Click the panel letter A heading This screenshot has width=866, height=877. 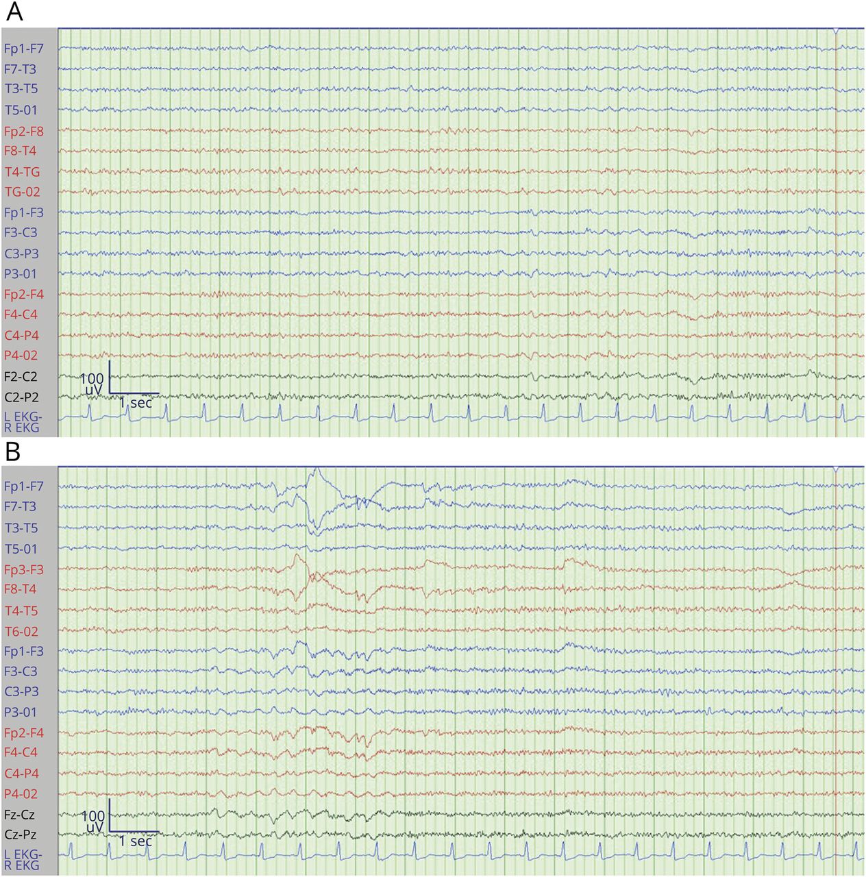click(x=14, y=12)
